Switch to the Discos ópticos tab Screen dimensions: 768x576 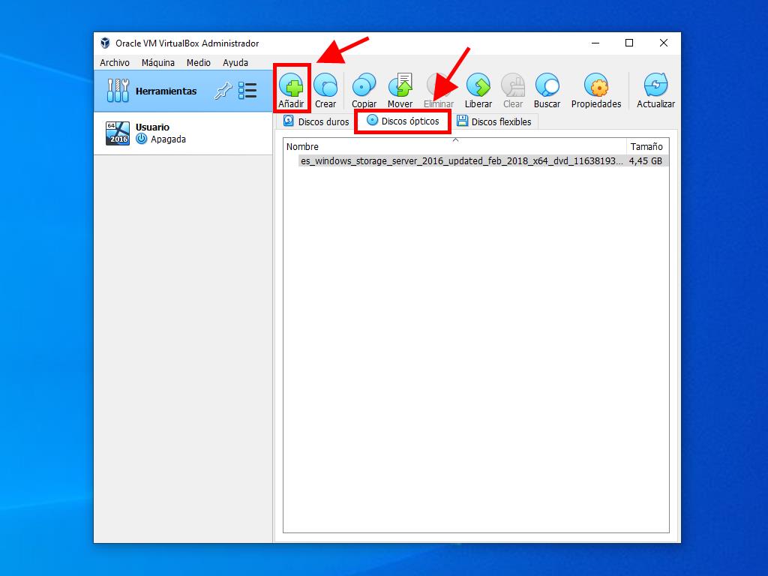tap(403, 121)
